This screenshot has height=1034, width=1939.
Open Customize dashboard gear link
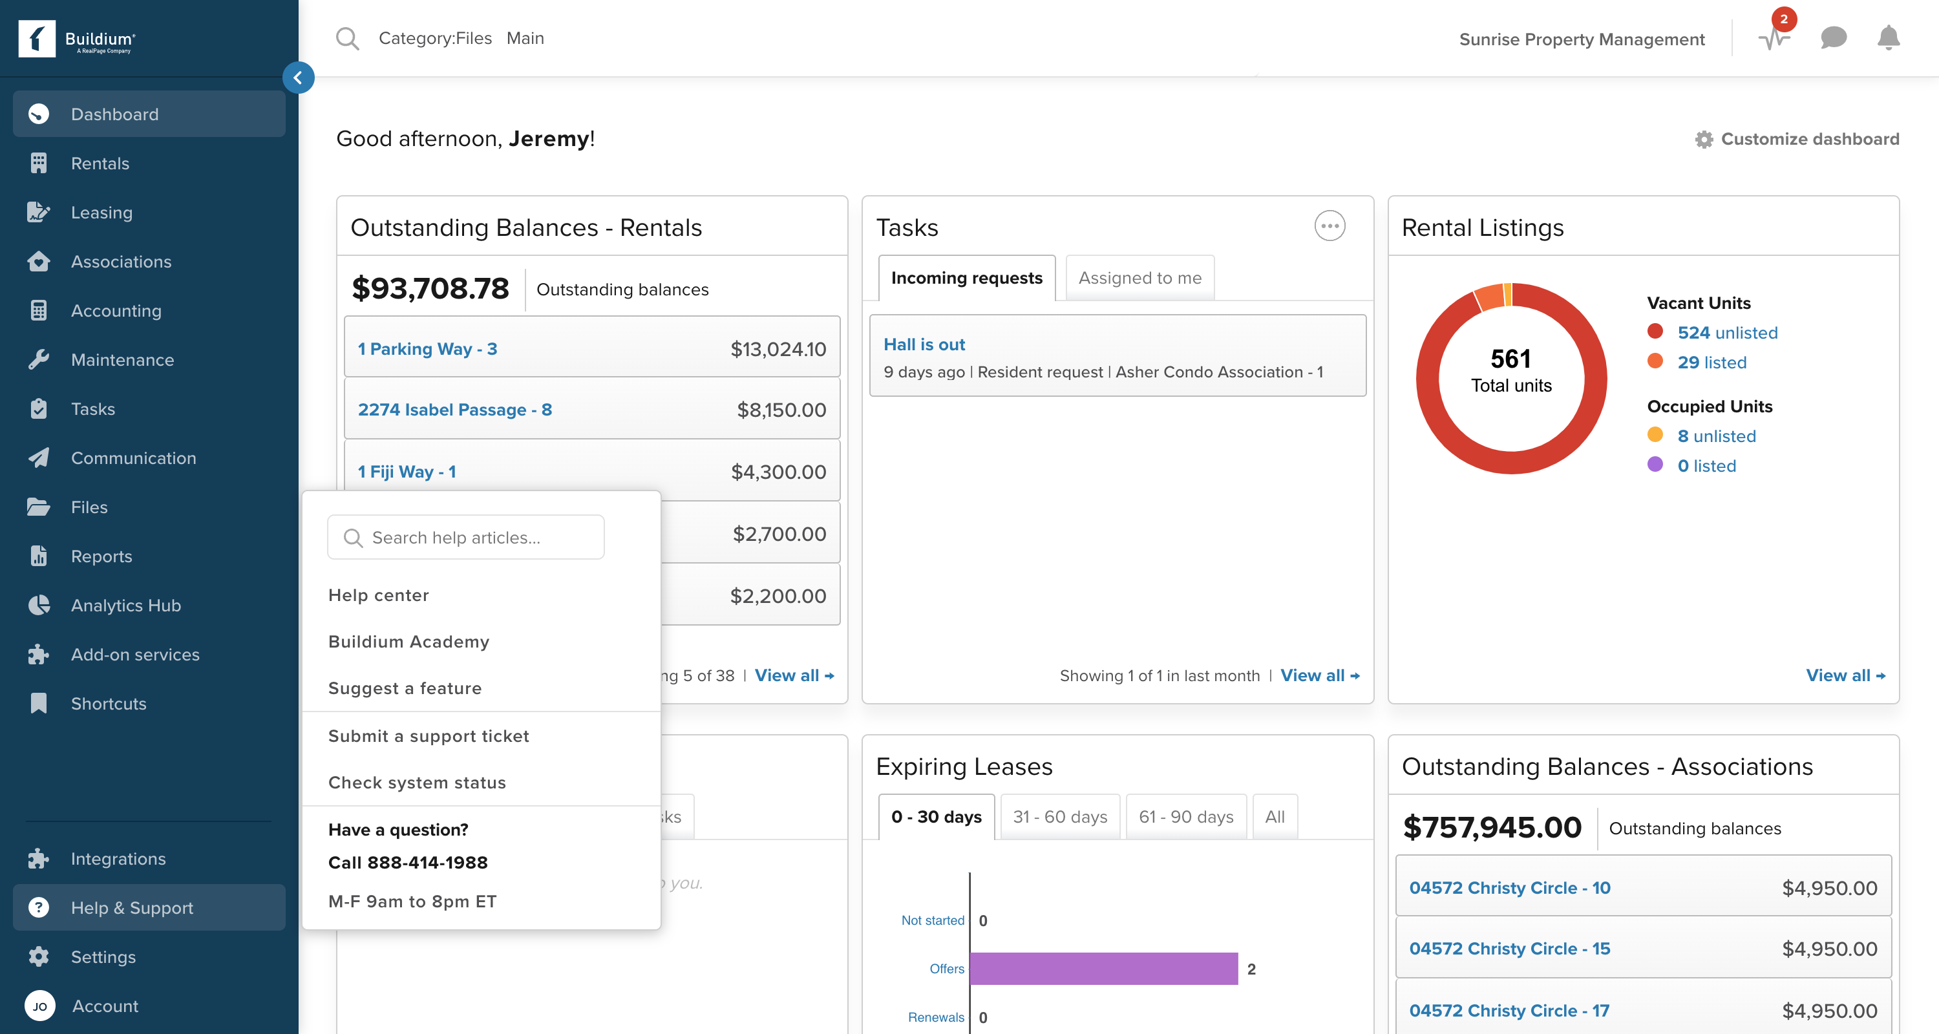1797,139
